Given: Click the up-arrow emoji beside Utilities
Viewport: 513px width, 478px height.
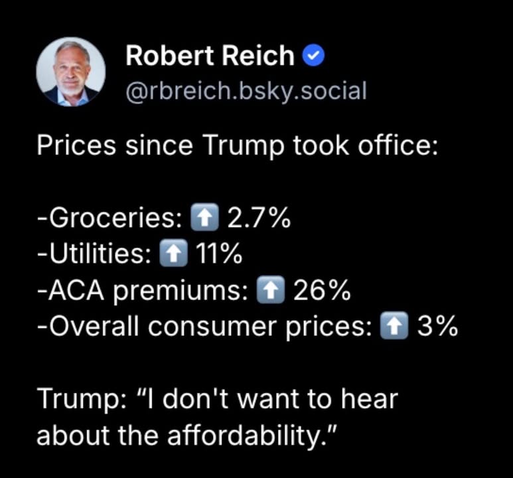Looking at the screenshot, I should point(173,254).
